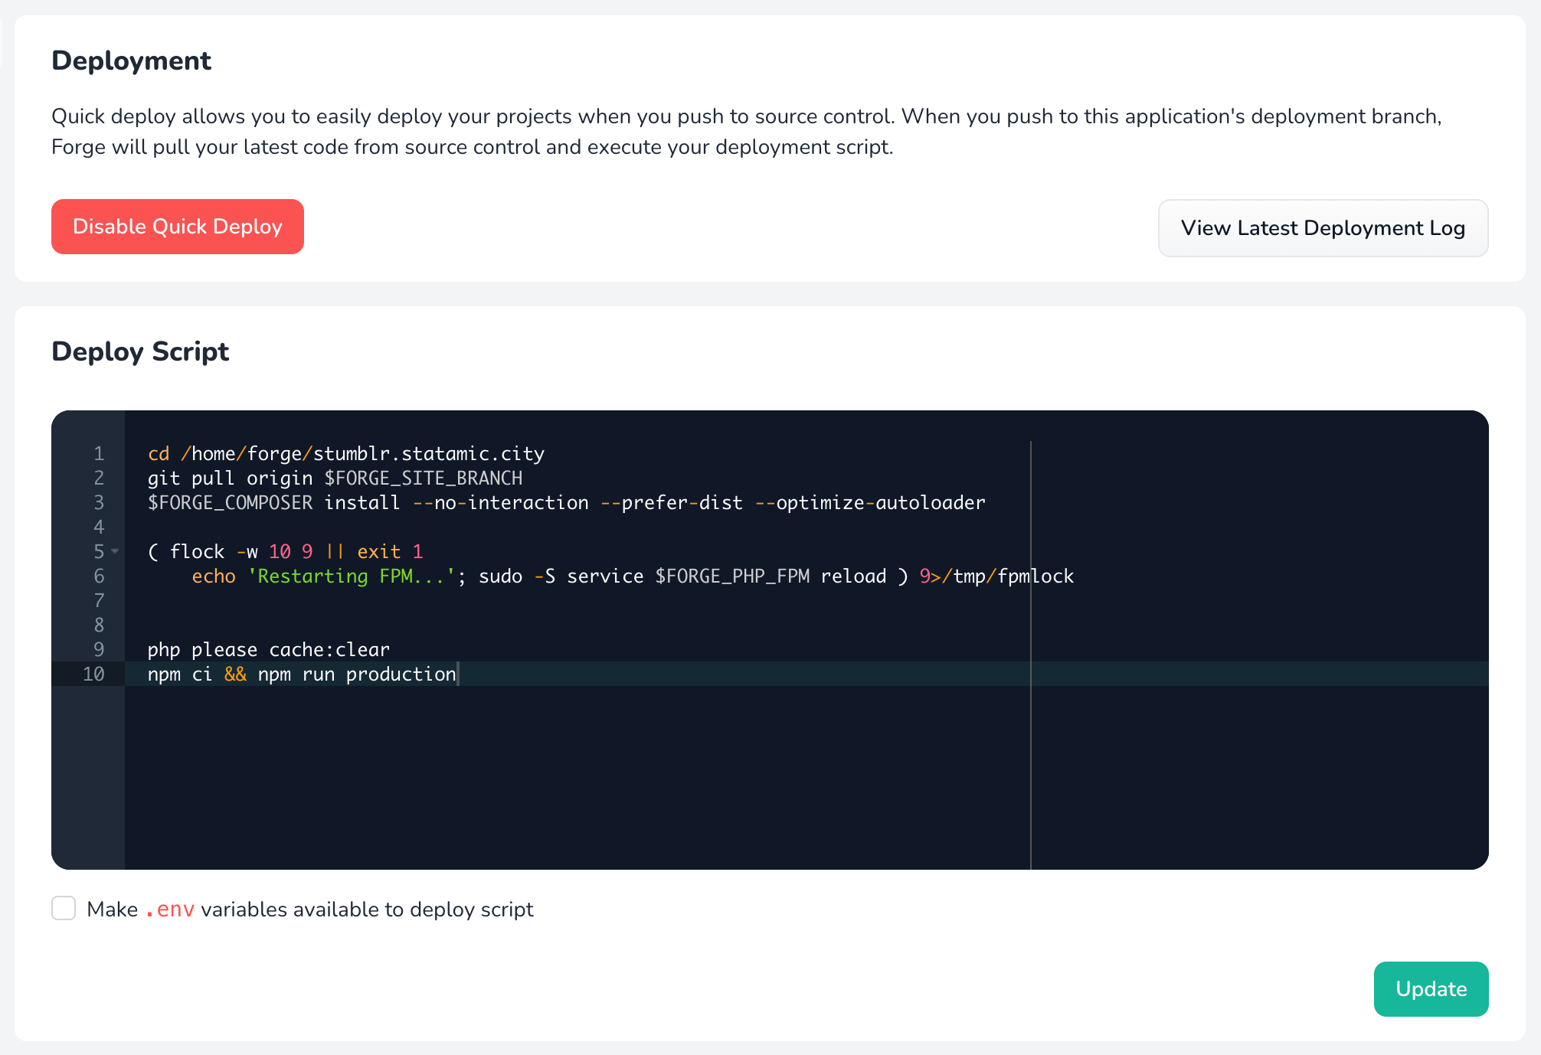Click the Disable Quick Deploy button
This screenshot has width=1541, height=1055.
click(177, 227)
